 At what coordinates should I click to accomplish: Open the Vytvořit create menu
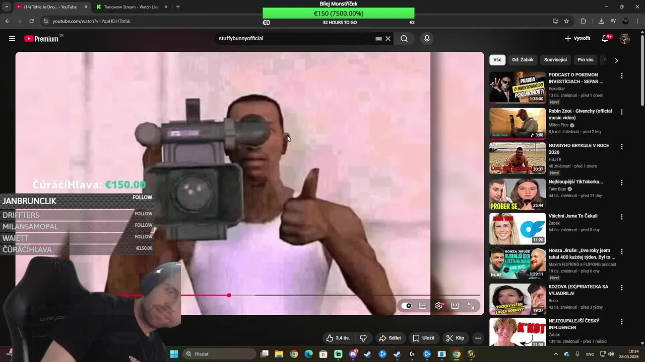coord(577,39)
